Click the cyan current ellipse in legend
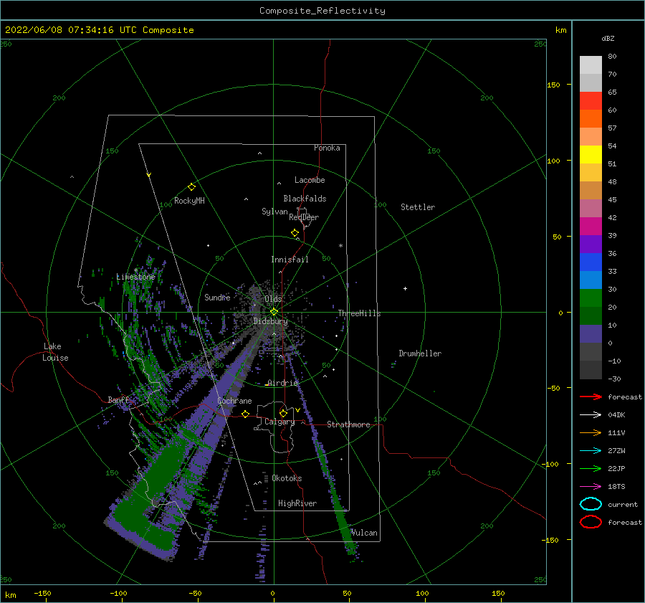645x603 pixels. [591, 504]
